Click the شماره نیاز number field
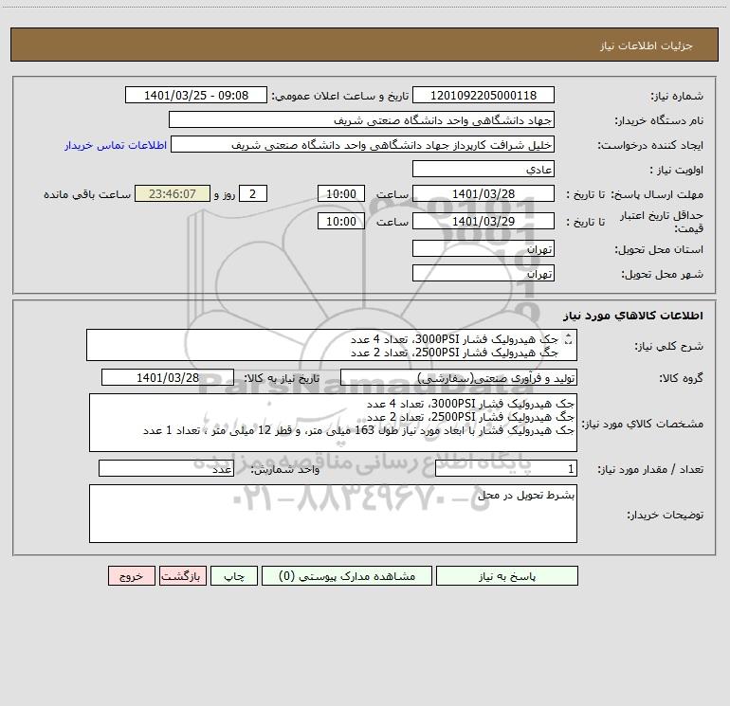This screenshot has width=730, height=706. pyautogui.click(x=484, y=95)
